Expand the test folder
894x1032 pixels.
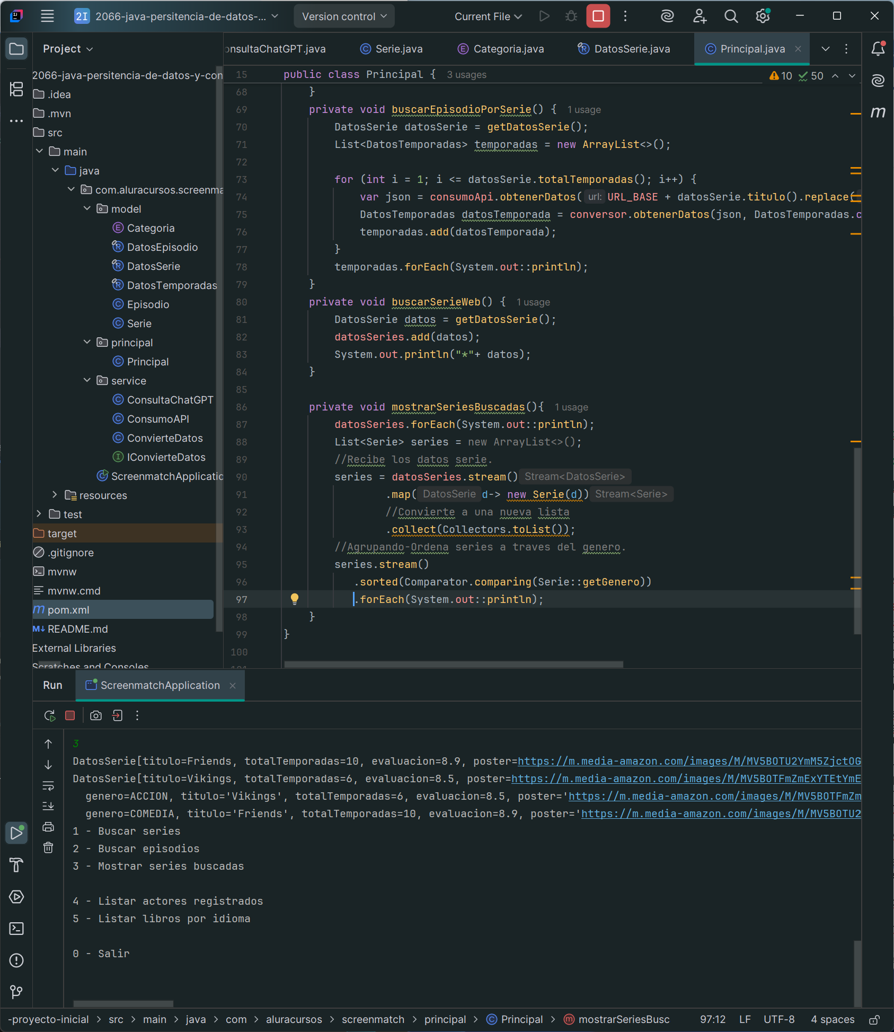click(39, 514)
